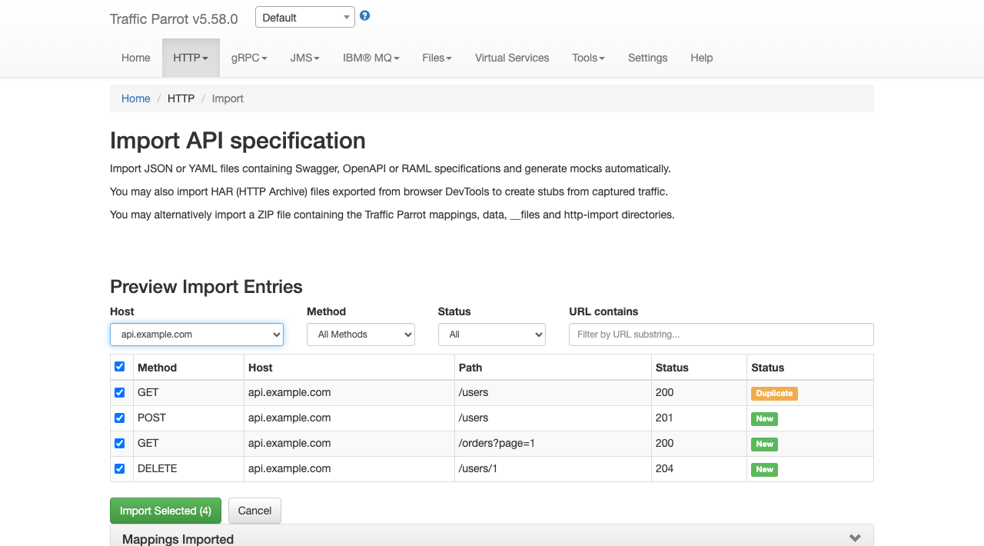Open the Host filter dropdown
Screen dimensions: 984x546
pyautogui.click(x=197, y=335)
